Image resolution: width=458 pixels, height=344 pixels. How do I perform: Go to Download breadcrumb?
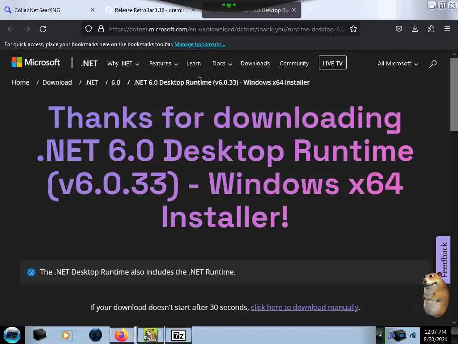tap(57, 82)
